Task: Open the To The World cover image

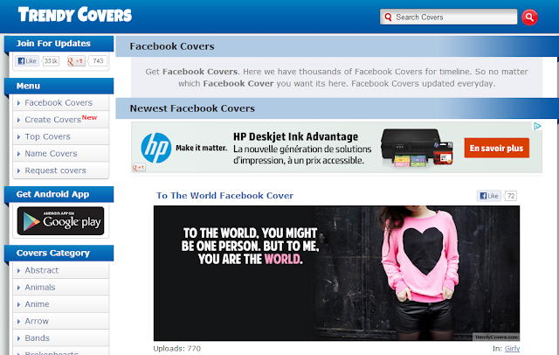Action: (x=336, y=274)
